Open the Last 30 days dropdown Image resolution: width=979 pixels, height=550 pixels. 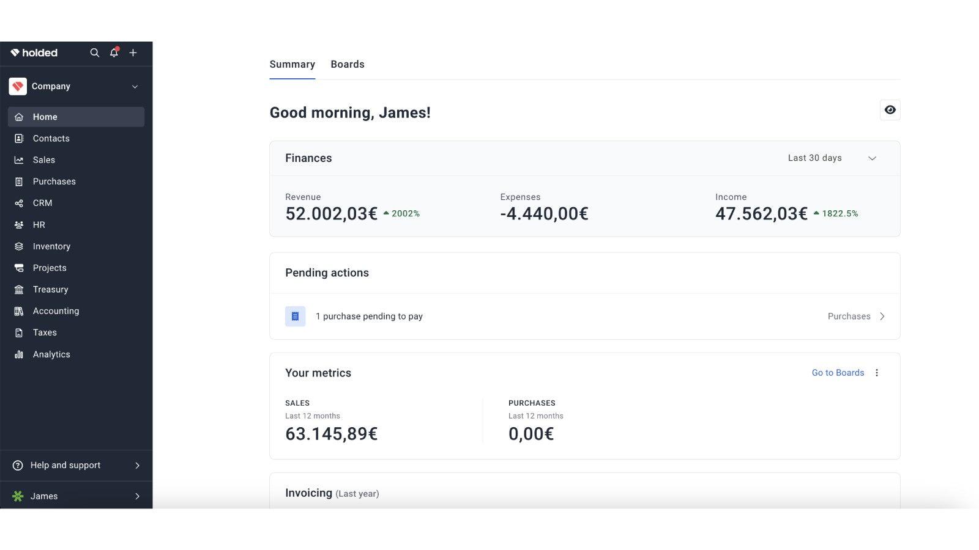click(x=832, y=158)
